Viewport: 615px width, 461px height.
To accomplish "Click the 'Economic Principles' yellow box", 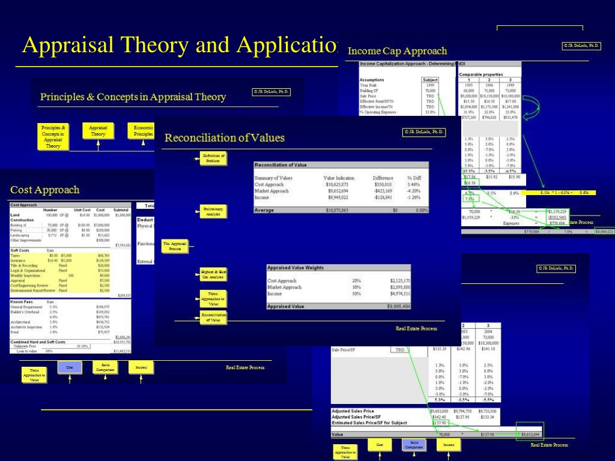I will point(142,131).
